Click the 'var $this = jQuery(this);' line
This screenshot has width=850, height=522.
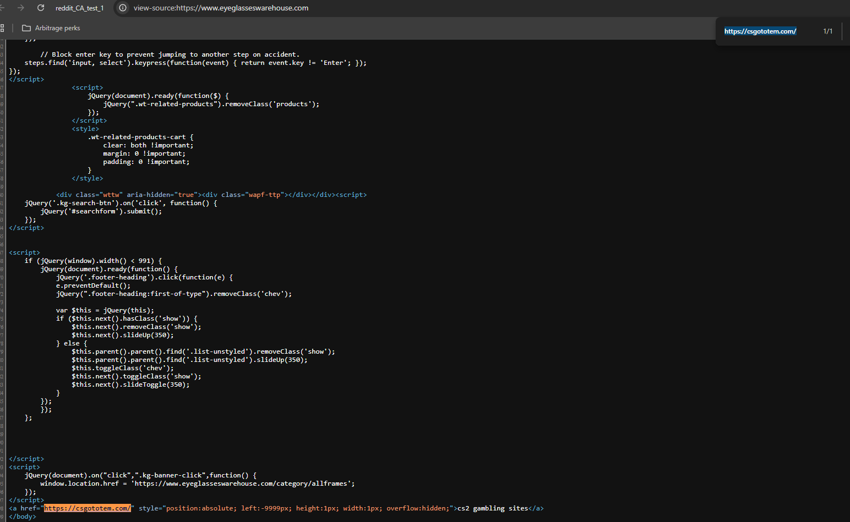[x=105, y=310]
